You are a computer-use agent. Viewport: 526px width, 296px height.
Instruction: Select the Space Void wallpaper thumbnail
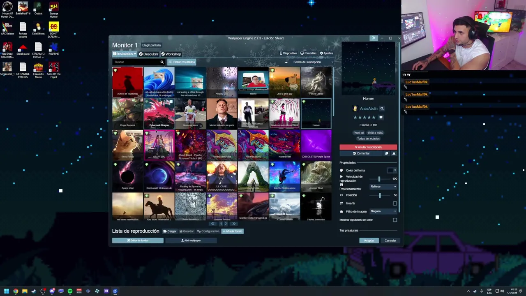(x=127, y=176)
